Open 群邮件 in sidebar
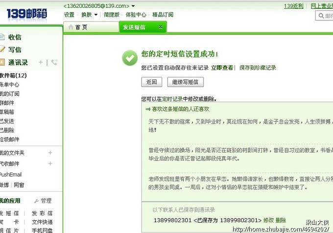This screenshot has width=333, height=233. (x=7, y=103)
